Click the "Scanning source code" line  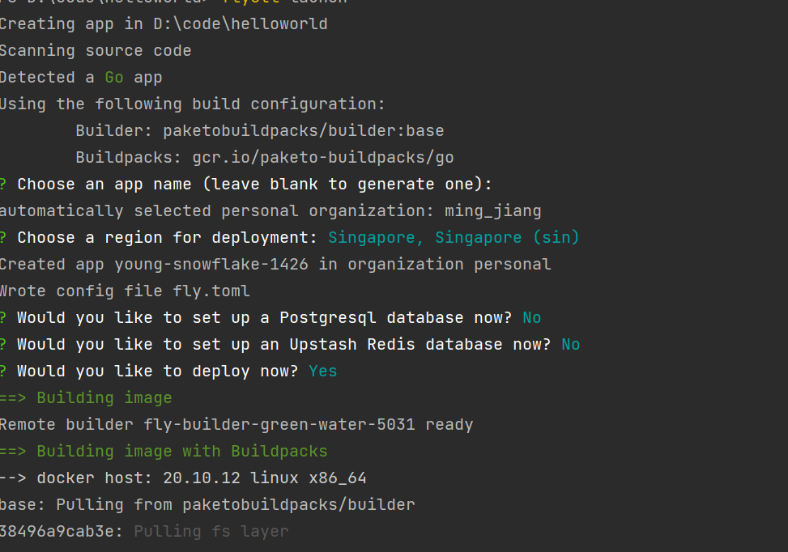coord(96,50)
